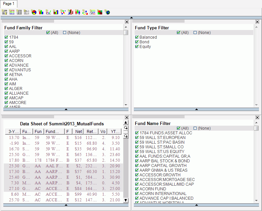This screenshot has width=262, height=211.
Task: Close the Data Sheet panel
Action: (127, 118)
